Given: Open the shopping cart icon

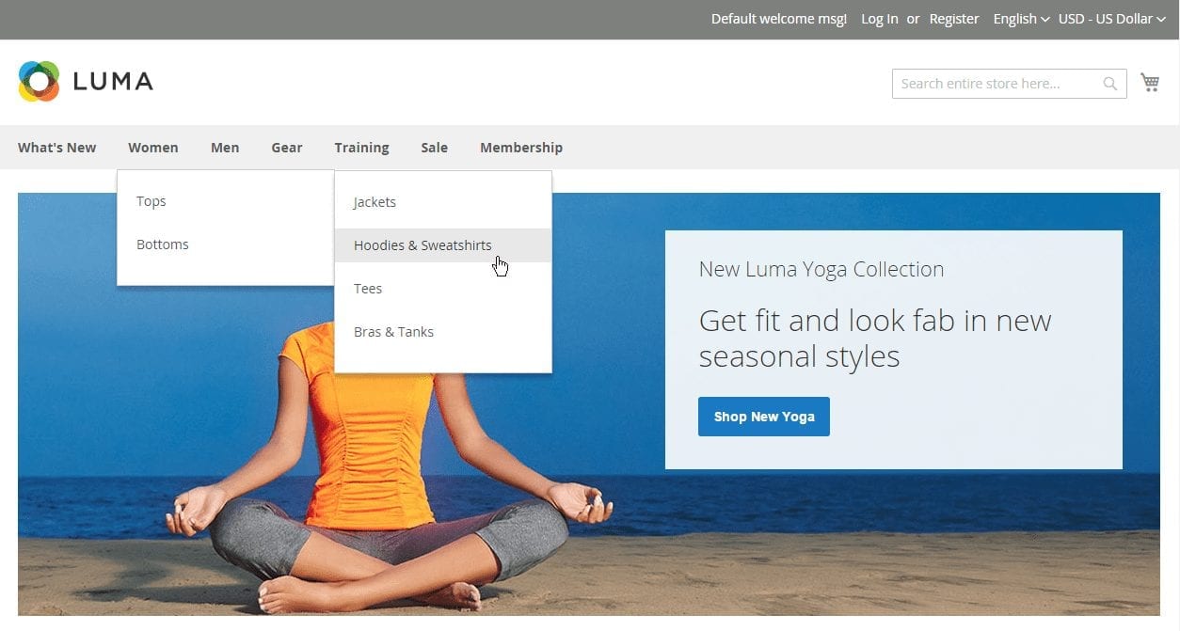Looking at the screenshot, I should [x=1149, y=82].
